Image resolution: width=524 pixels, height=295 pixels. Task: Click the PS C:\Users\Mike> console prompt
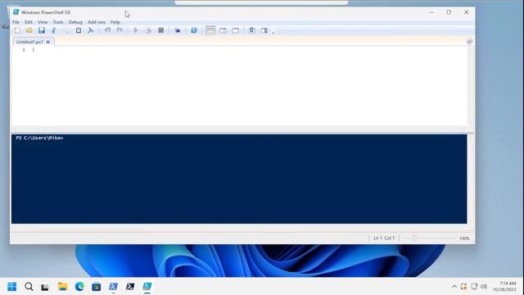tap(39, 138)
